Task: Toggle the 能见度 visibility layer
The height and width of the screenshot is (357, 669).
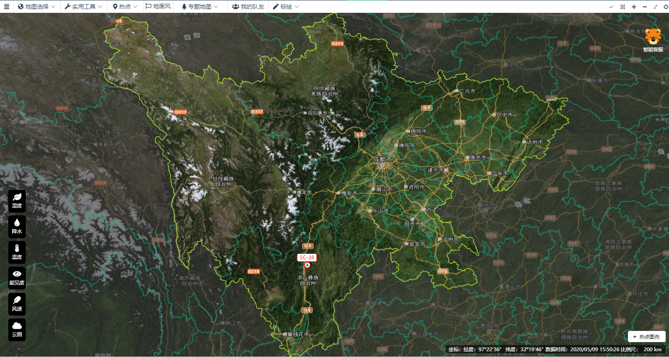Action: 17,277
